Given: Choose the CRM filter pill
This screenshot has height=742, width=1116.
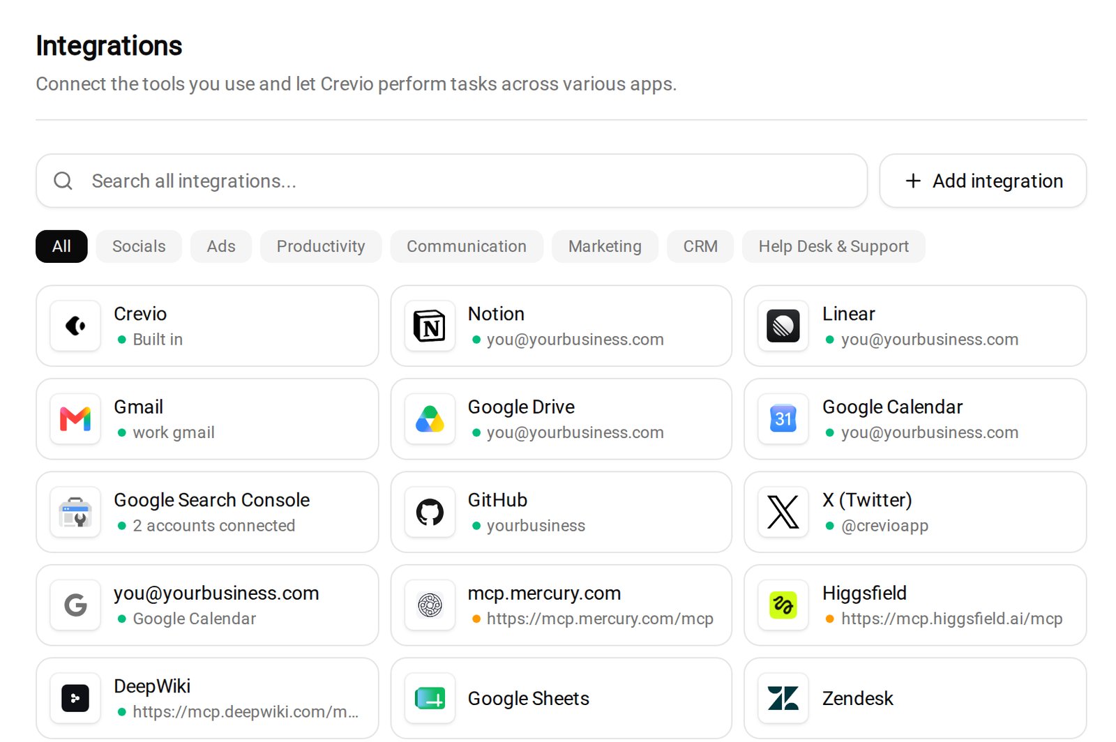Looking at the screenshot, I should [x=700, y=246].
